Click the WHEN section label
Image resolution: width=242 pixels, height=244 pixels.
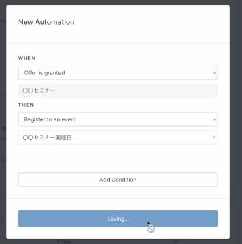27,58
